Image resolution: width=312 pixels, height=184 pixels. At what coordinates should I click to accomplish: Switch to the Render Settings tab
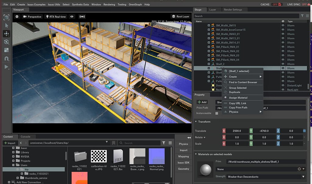pyautogui.click(x=233, y=10)
